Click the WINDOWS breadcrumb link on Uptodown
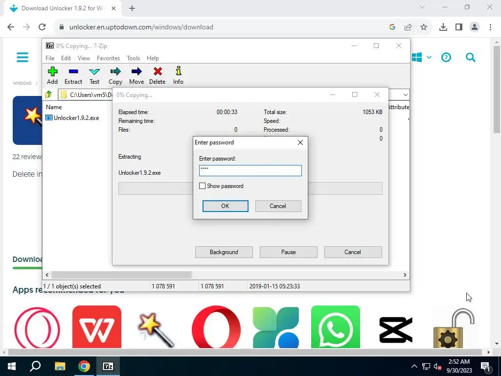Screen dimensions: 501x376 click(22, 83)
